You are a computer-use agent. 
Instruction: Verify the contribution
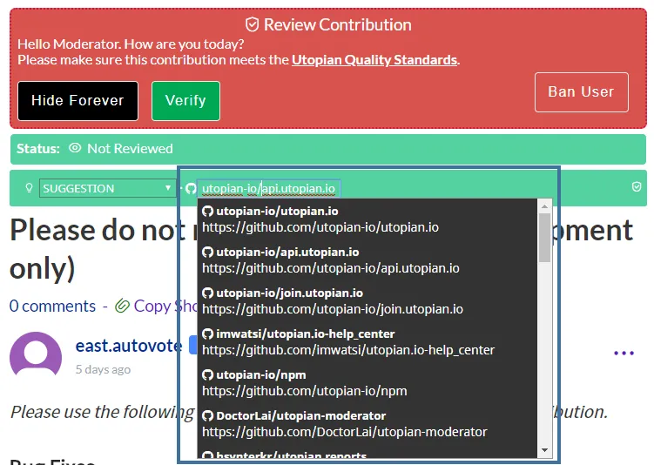tap(185, 101)
